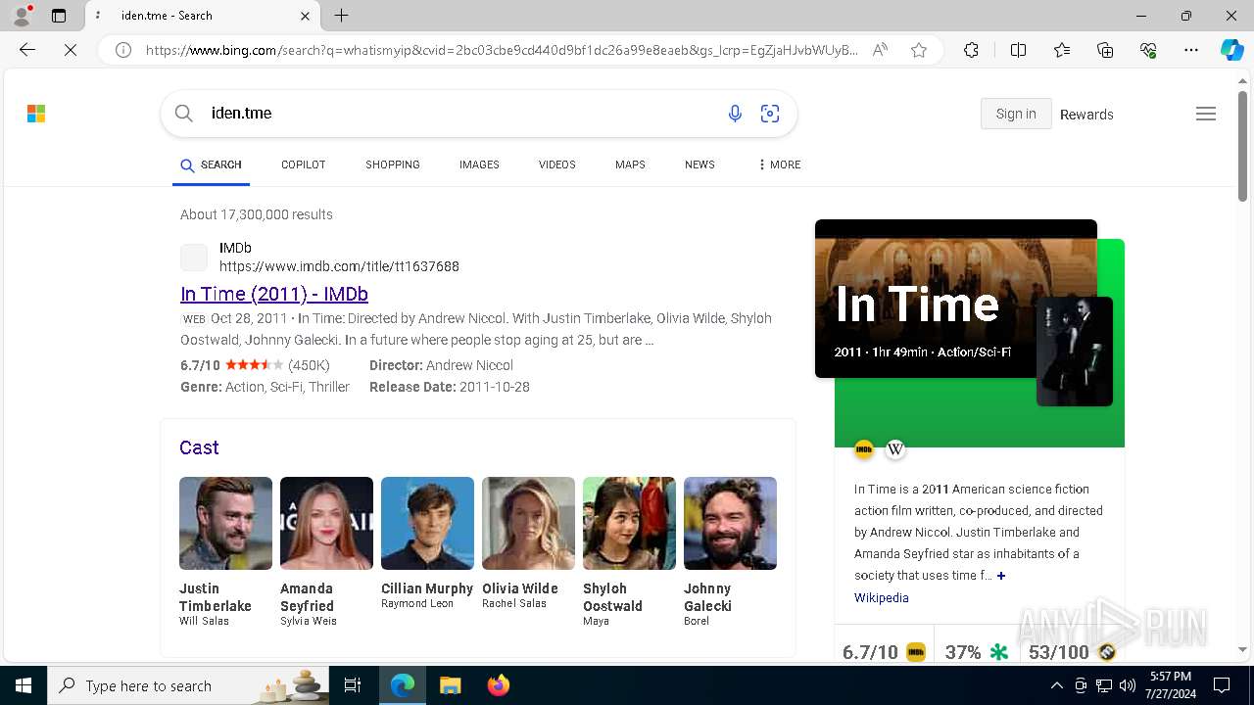This screenshot has height=705, width=1254.
Task: Open Bing hamburger settings menu
Action: point(1206,114)
